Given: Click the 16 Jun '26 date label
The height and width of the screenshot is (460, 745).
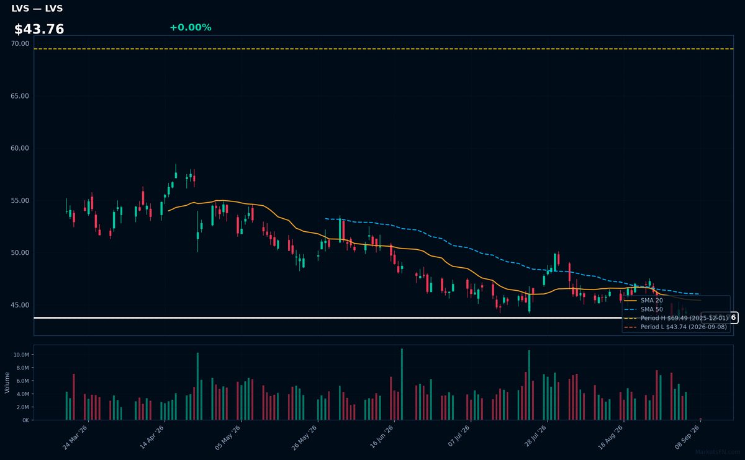Looking at the screenshot, I should coord(382,436).
